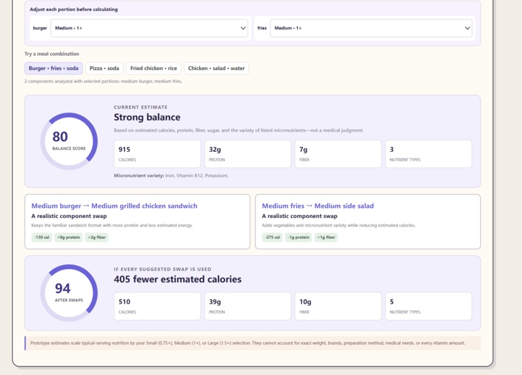Image resolution: width=522 pixels, height=375 pixels.
Task: Select the Burger • fries • soda combination
Action: coord(53,68)
